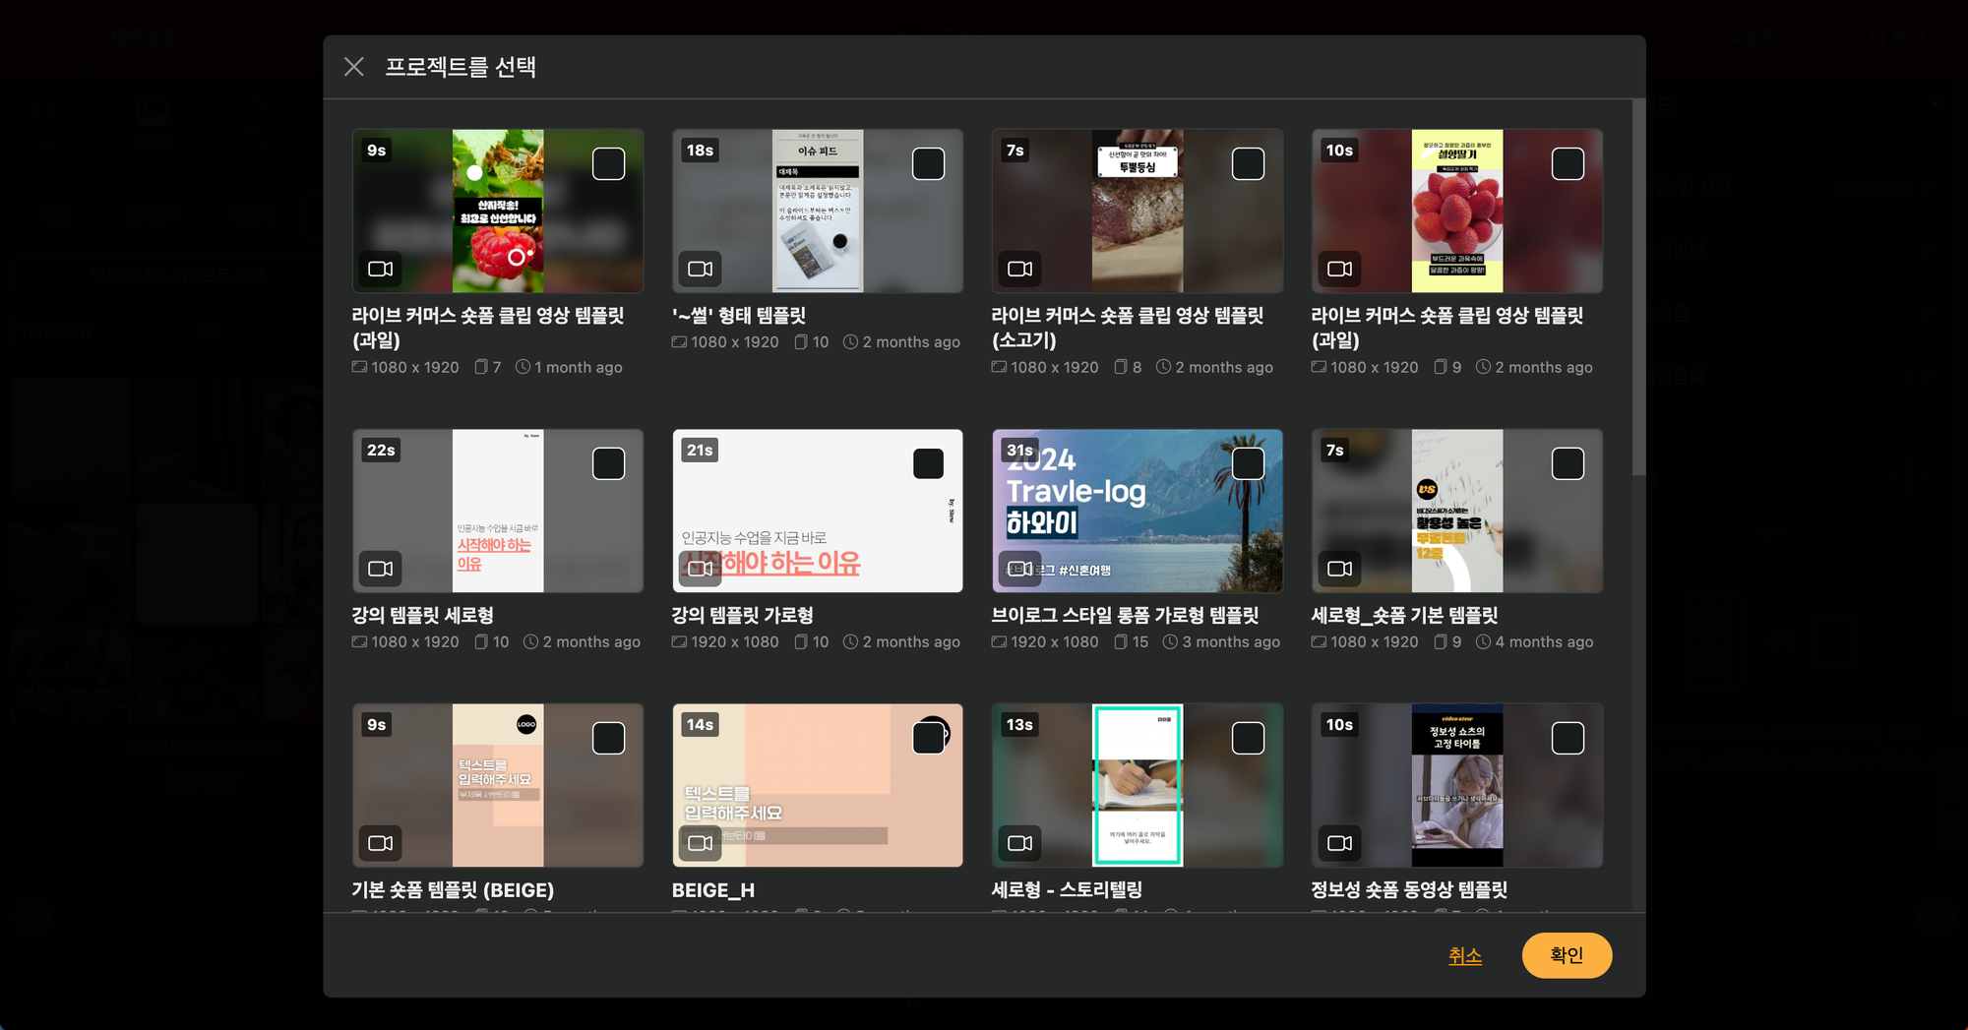Click the title '강의 템플릿 가로형'
The width and height of the screenshot is (1968, 1030).
(743, 616)
